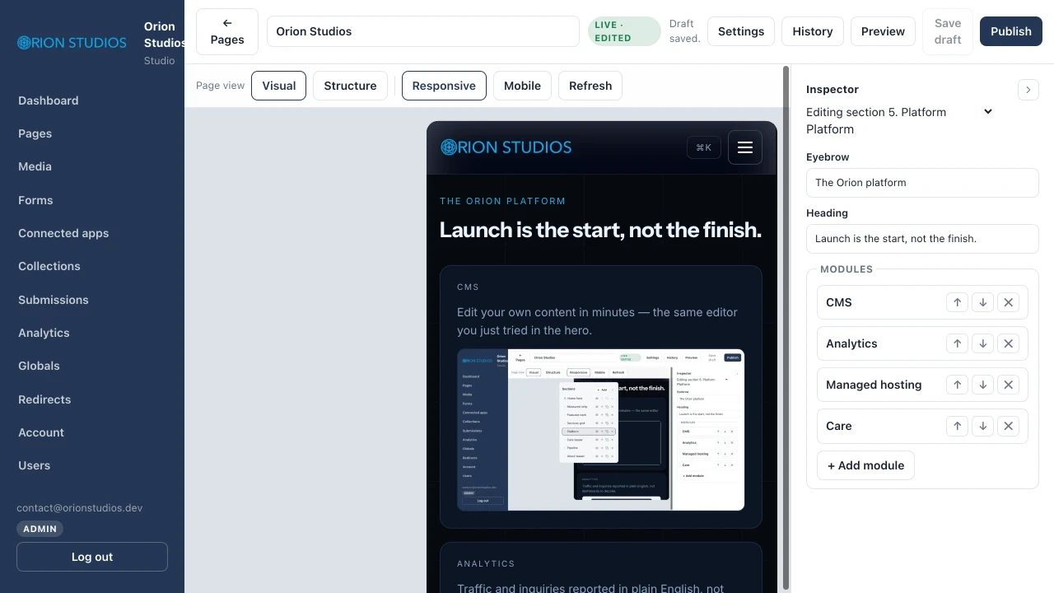Click the CMS editor screenshot thumbnail
Image resolution: width=1054 pixels, height=593 pixels.
601,430
